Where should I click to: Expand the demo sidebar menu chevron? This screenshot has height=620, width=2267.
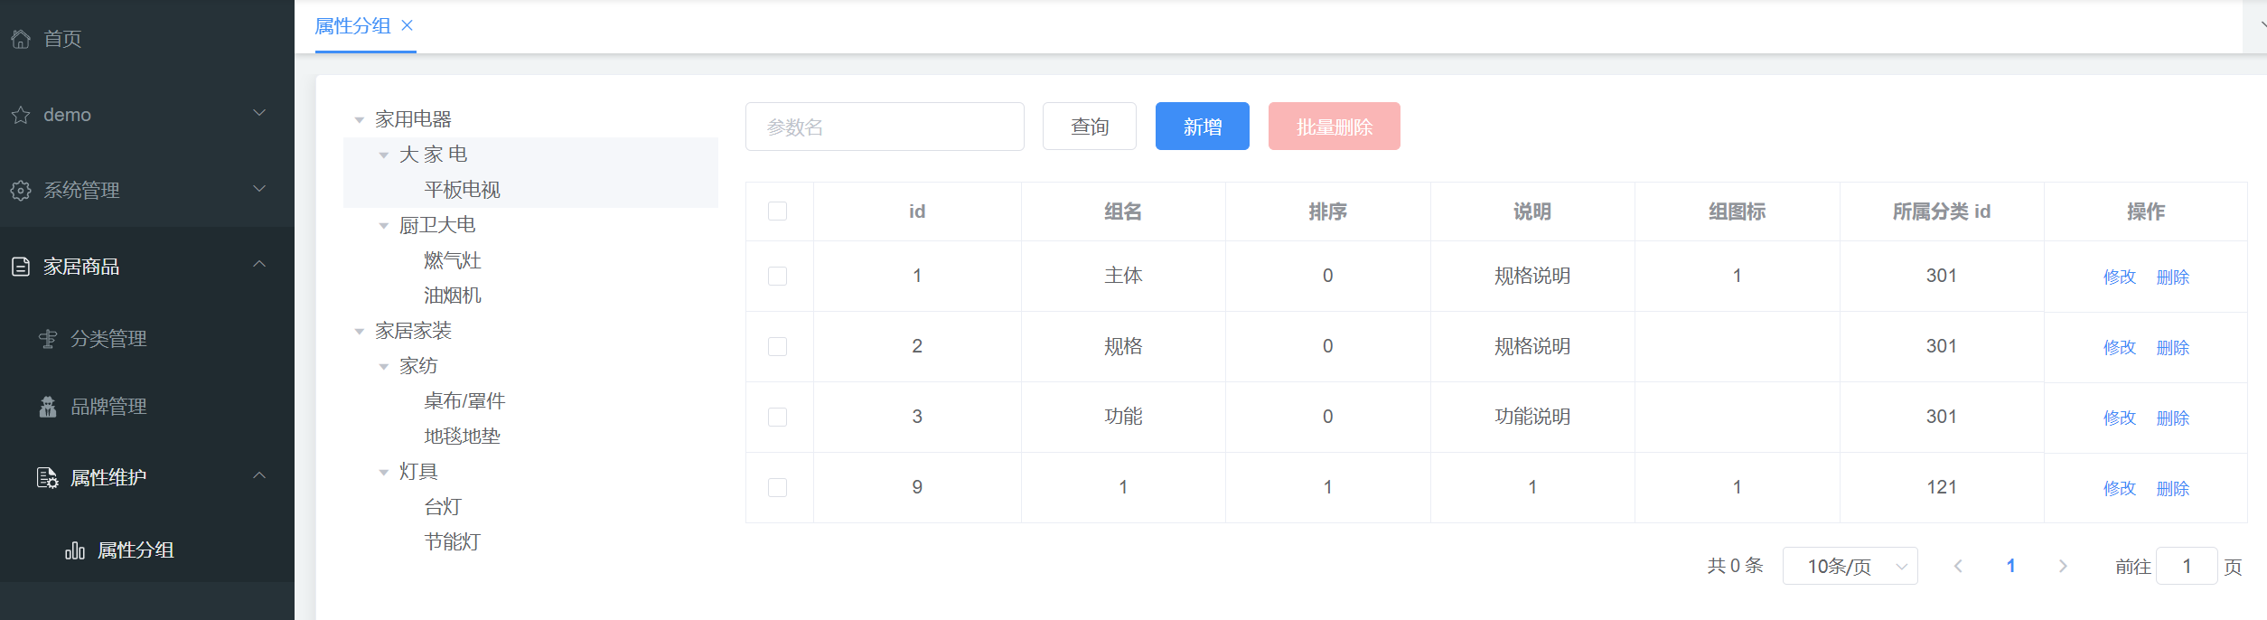pyautogui.click(x=259, y=113)
